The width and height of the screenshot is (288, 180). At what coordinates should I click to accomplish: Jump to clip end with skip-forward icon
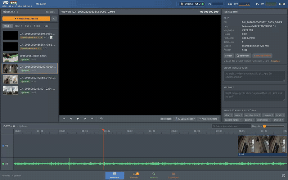click(92, 119)
